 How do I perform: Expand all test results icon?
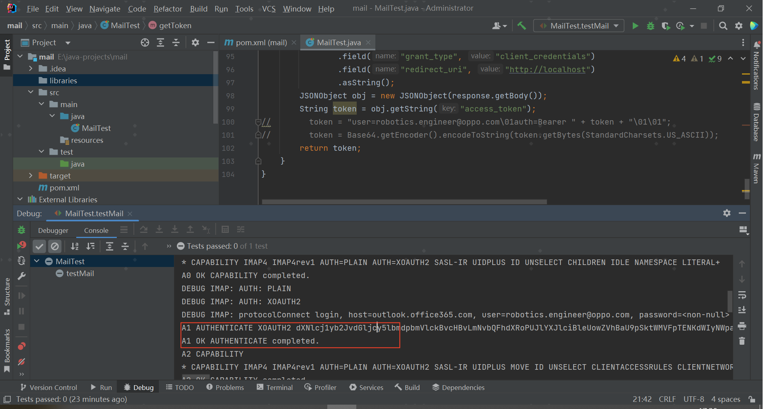(x=110, y=246)
